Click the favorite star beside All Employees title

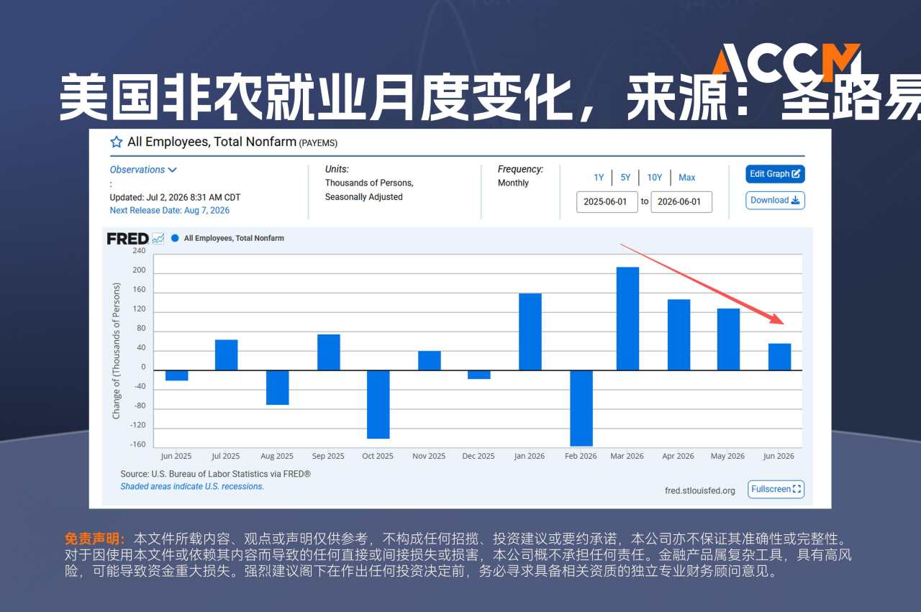click(x=116, y=142)
